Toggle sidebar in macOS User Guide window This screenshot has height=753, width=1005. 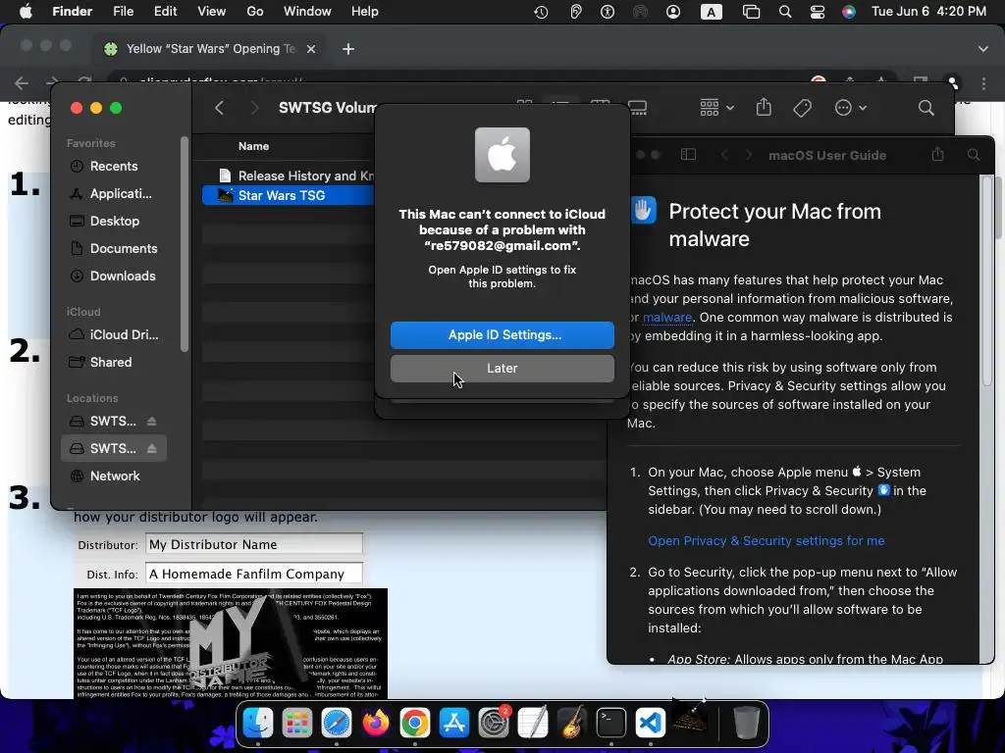point(688,154)
